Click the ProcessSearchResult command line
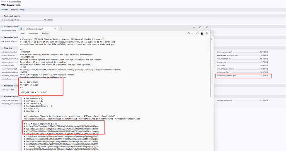The width and height of the screenshot is (286, 151). 82,119
